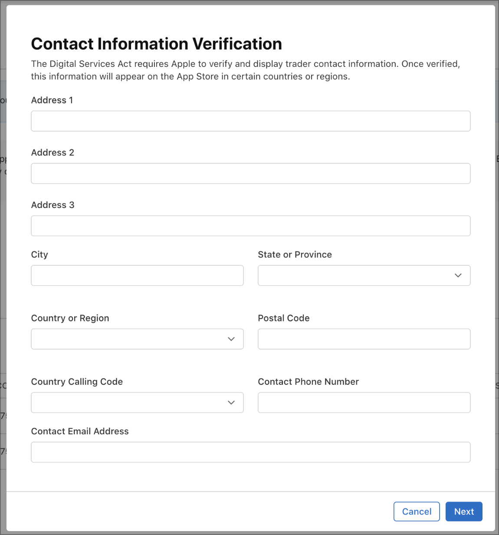Focus the Address 2 text box
499x535 pixels.
click(x=251, y=174)
